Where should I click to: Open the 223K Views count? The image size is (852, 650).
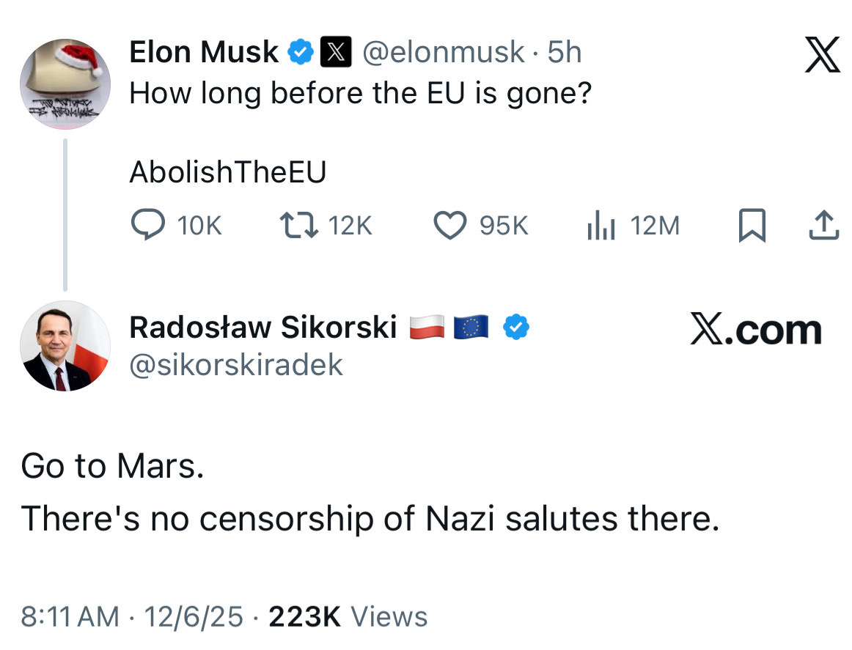(348, 616)
